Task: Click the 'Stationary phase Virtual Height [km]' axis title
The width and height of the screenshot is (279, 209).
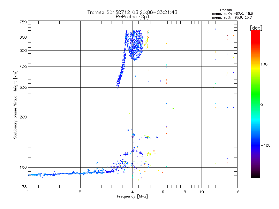Action: (15, 104)
